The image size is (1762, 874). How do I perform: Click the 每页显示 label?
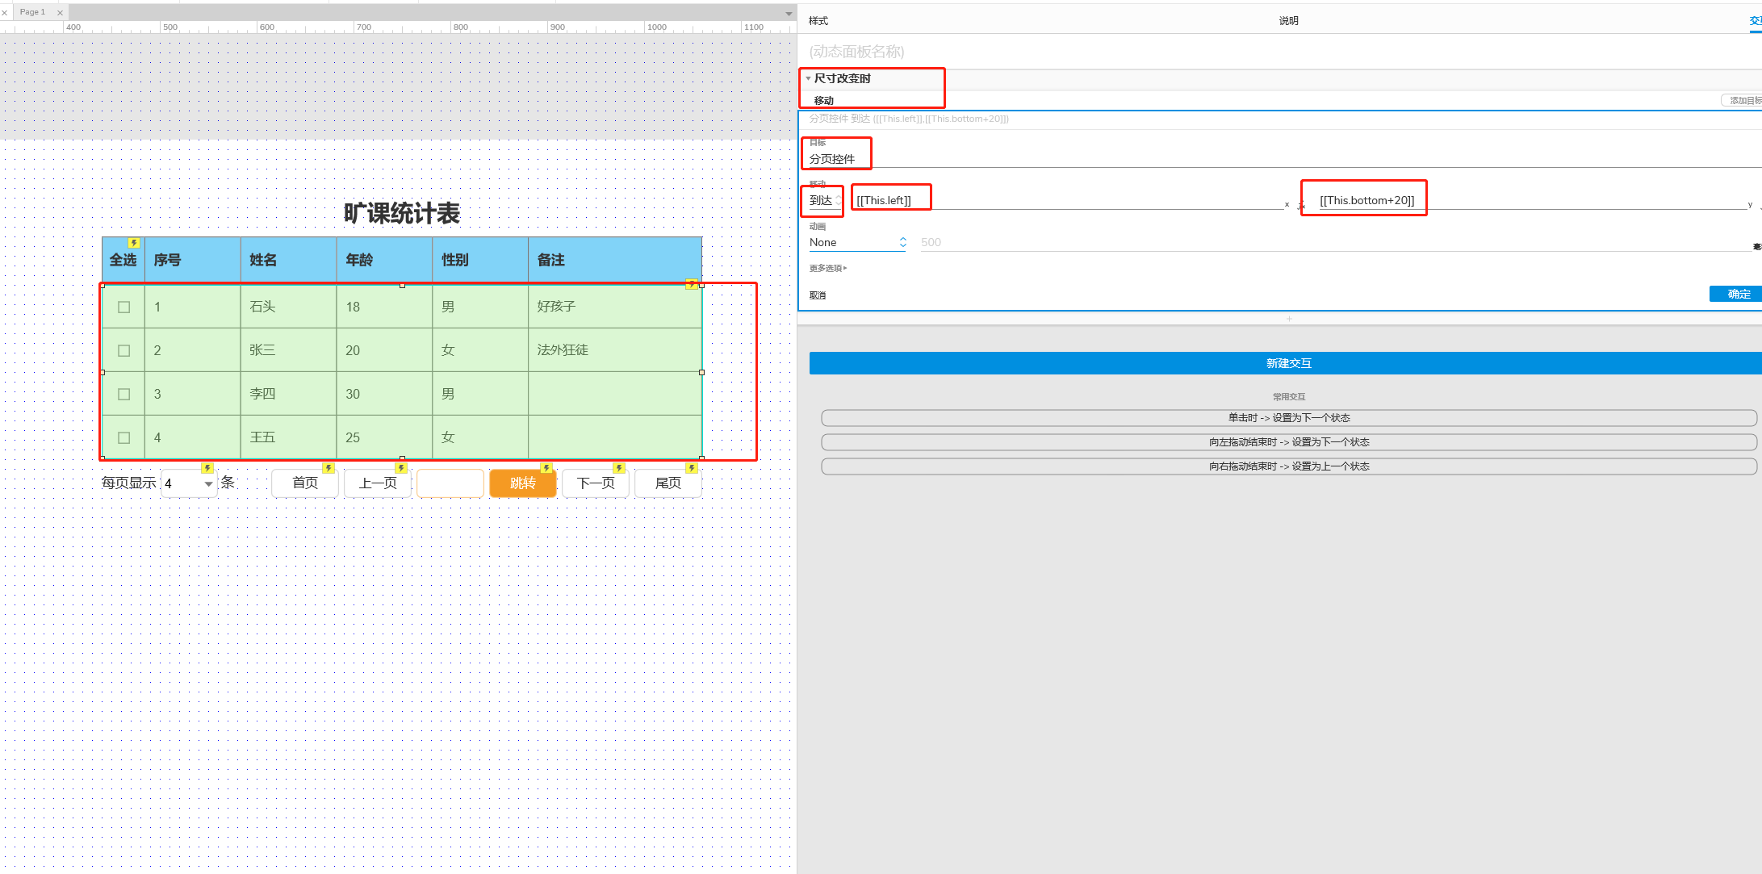pyautogui.click(x=129, y=483)
